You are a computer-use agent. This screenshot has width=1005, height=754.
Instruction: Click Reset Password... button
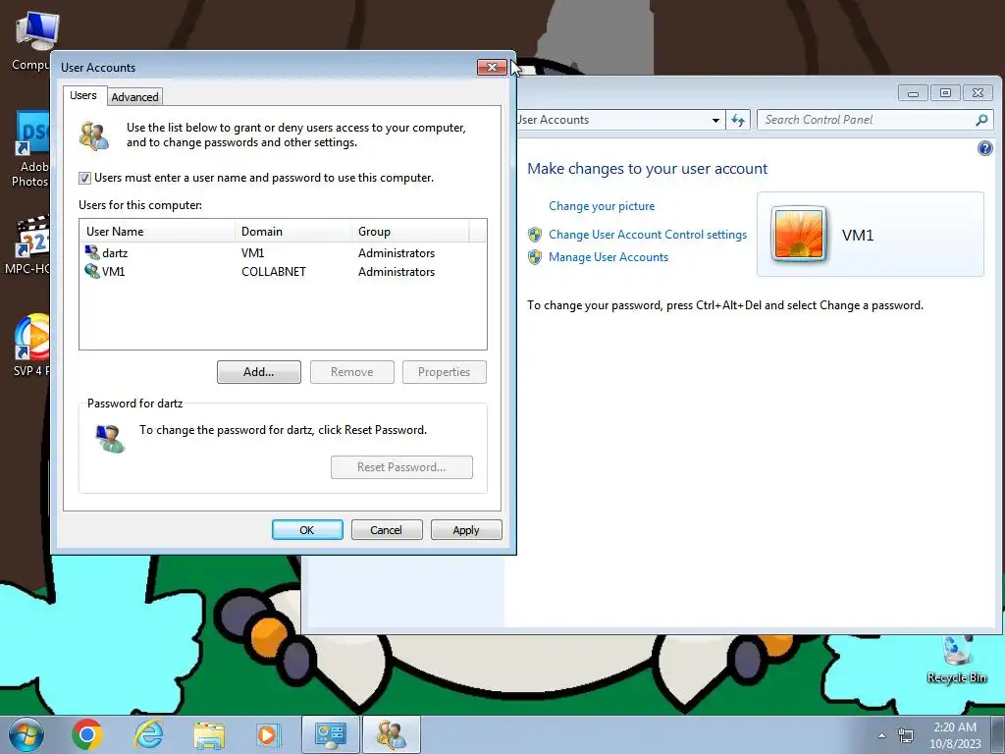coord(401,467)
